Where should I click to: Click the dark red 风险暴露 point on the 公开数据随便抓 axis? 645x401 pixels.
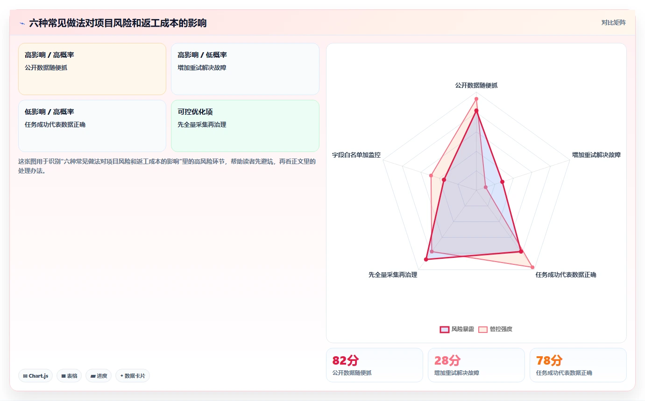[476, 111]
